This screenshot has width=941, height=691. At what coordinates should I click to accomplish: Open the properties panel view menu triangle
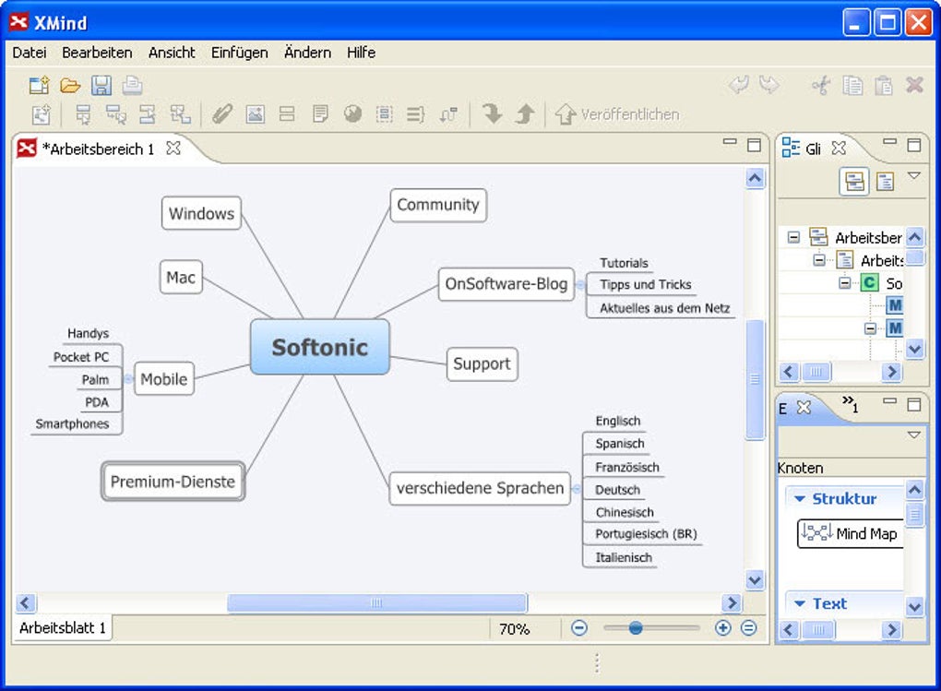(x=913, y=435)
